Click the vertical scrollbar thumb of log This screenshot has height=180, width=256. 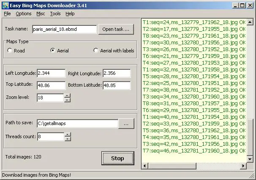(x=250, y=137)
